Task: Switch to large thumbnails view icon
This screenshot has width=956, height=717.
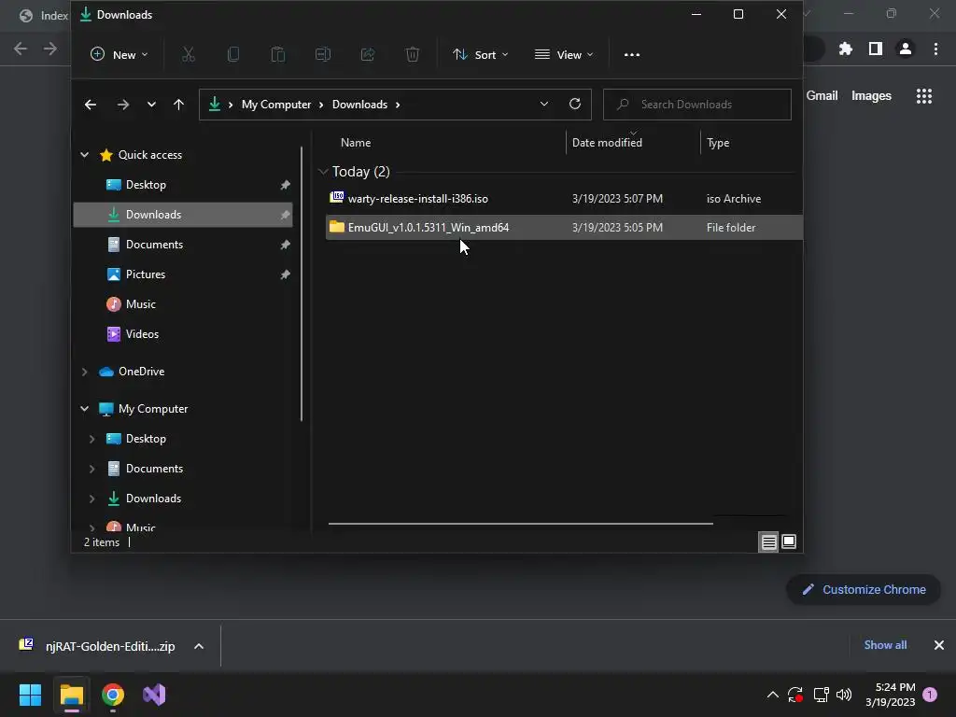Action: click(789, 541)
